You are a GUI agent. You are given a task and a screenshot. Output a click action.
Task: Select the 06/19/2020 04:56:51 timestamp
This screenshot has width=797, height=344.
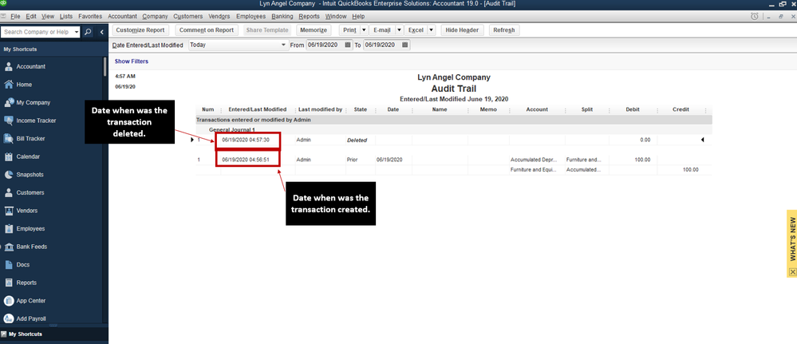coord(246,160)
